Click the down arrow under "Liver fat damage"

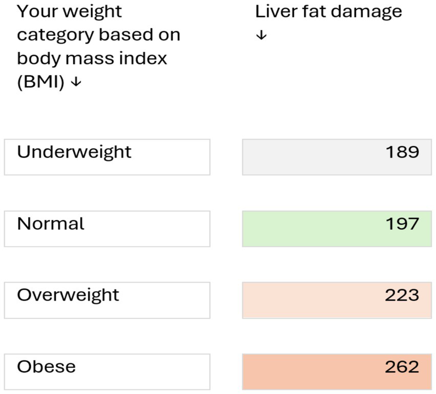pos(261,35)
